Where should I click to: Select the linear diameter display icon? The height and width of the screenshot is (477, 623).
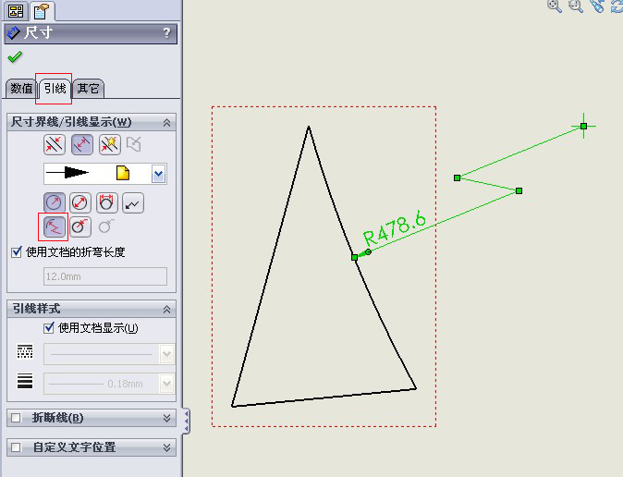tap(106, 203)
